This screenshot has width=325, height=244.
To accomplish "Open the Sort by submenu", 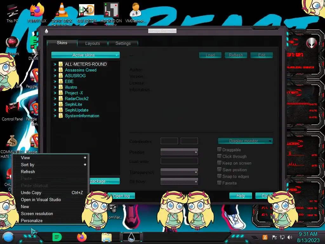I will pyautogui.click(x=51, y=165).
